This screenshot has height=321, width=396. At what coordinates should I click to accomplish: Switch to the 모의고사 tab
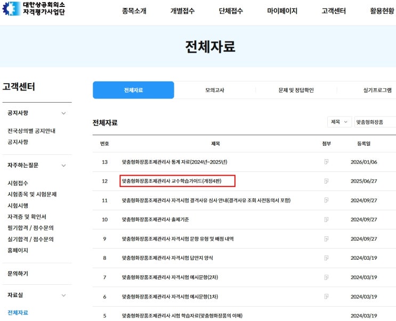215,90
